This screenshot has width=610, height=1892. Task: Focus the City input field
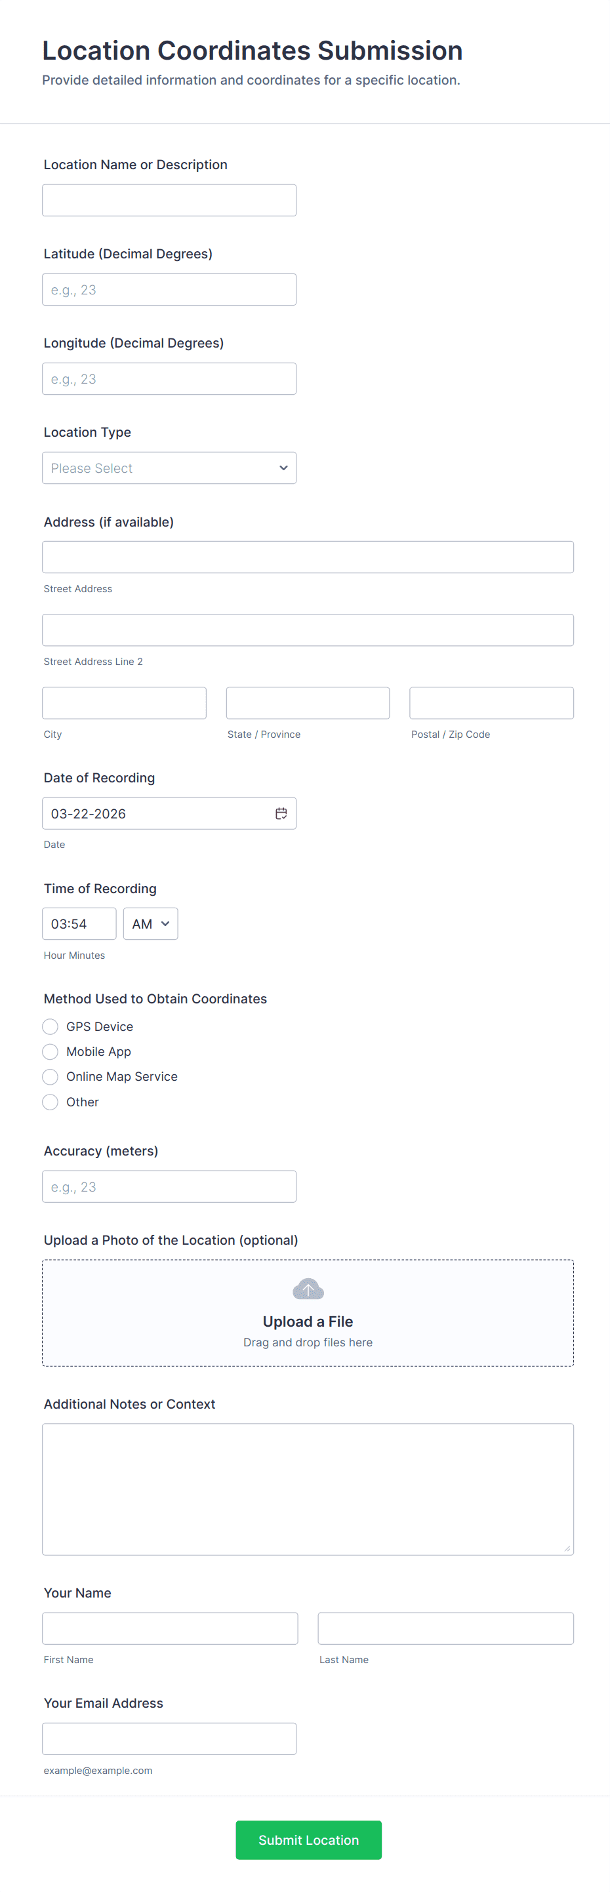point(124,703)
